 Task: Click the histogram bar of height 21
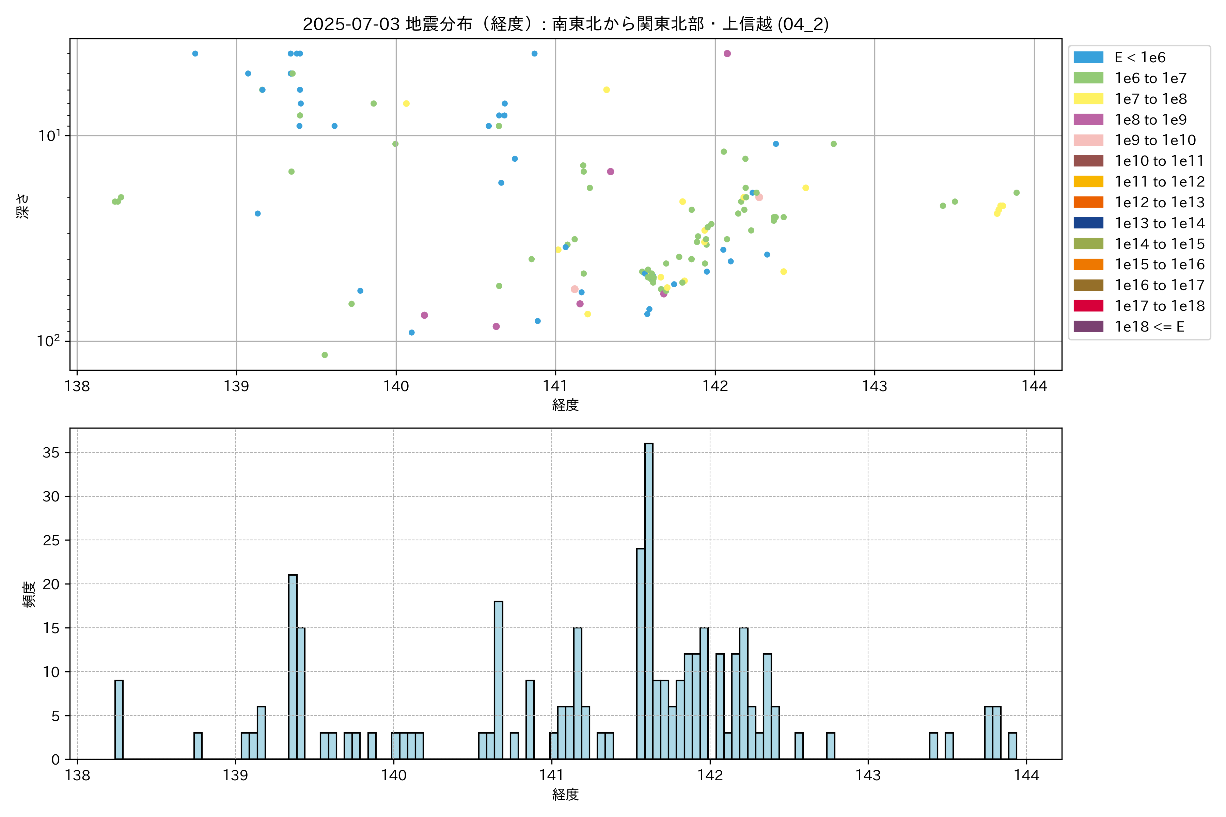[x=293, y=667]
